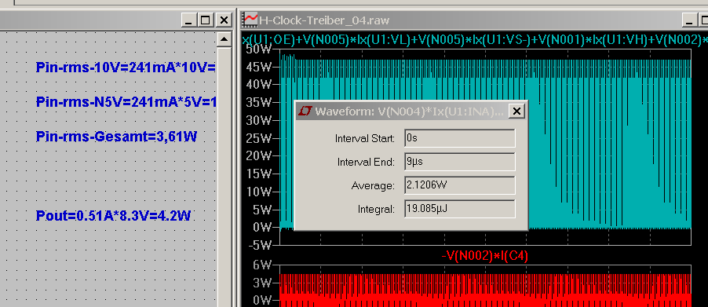
Task: Click the waveform icon beside H-Clock-Treiber_04.raw title
Action: (250, 20)
